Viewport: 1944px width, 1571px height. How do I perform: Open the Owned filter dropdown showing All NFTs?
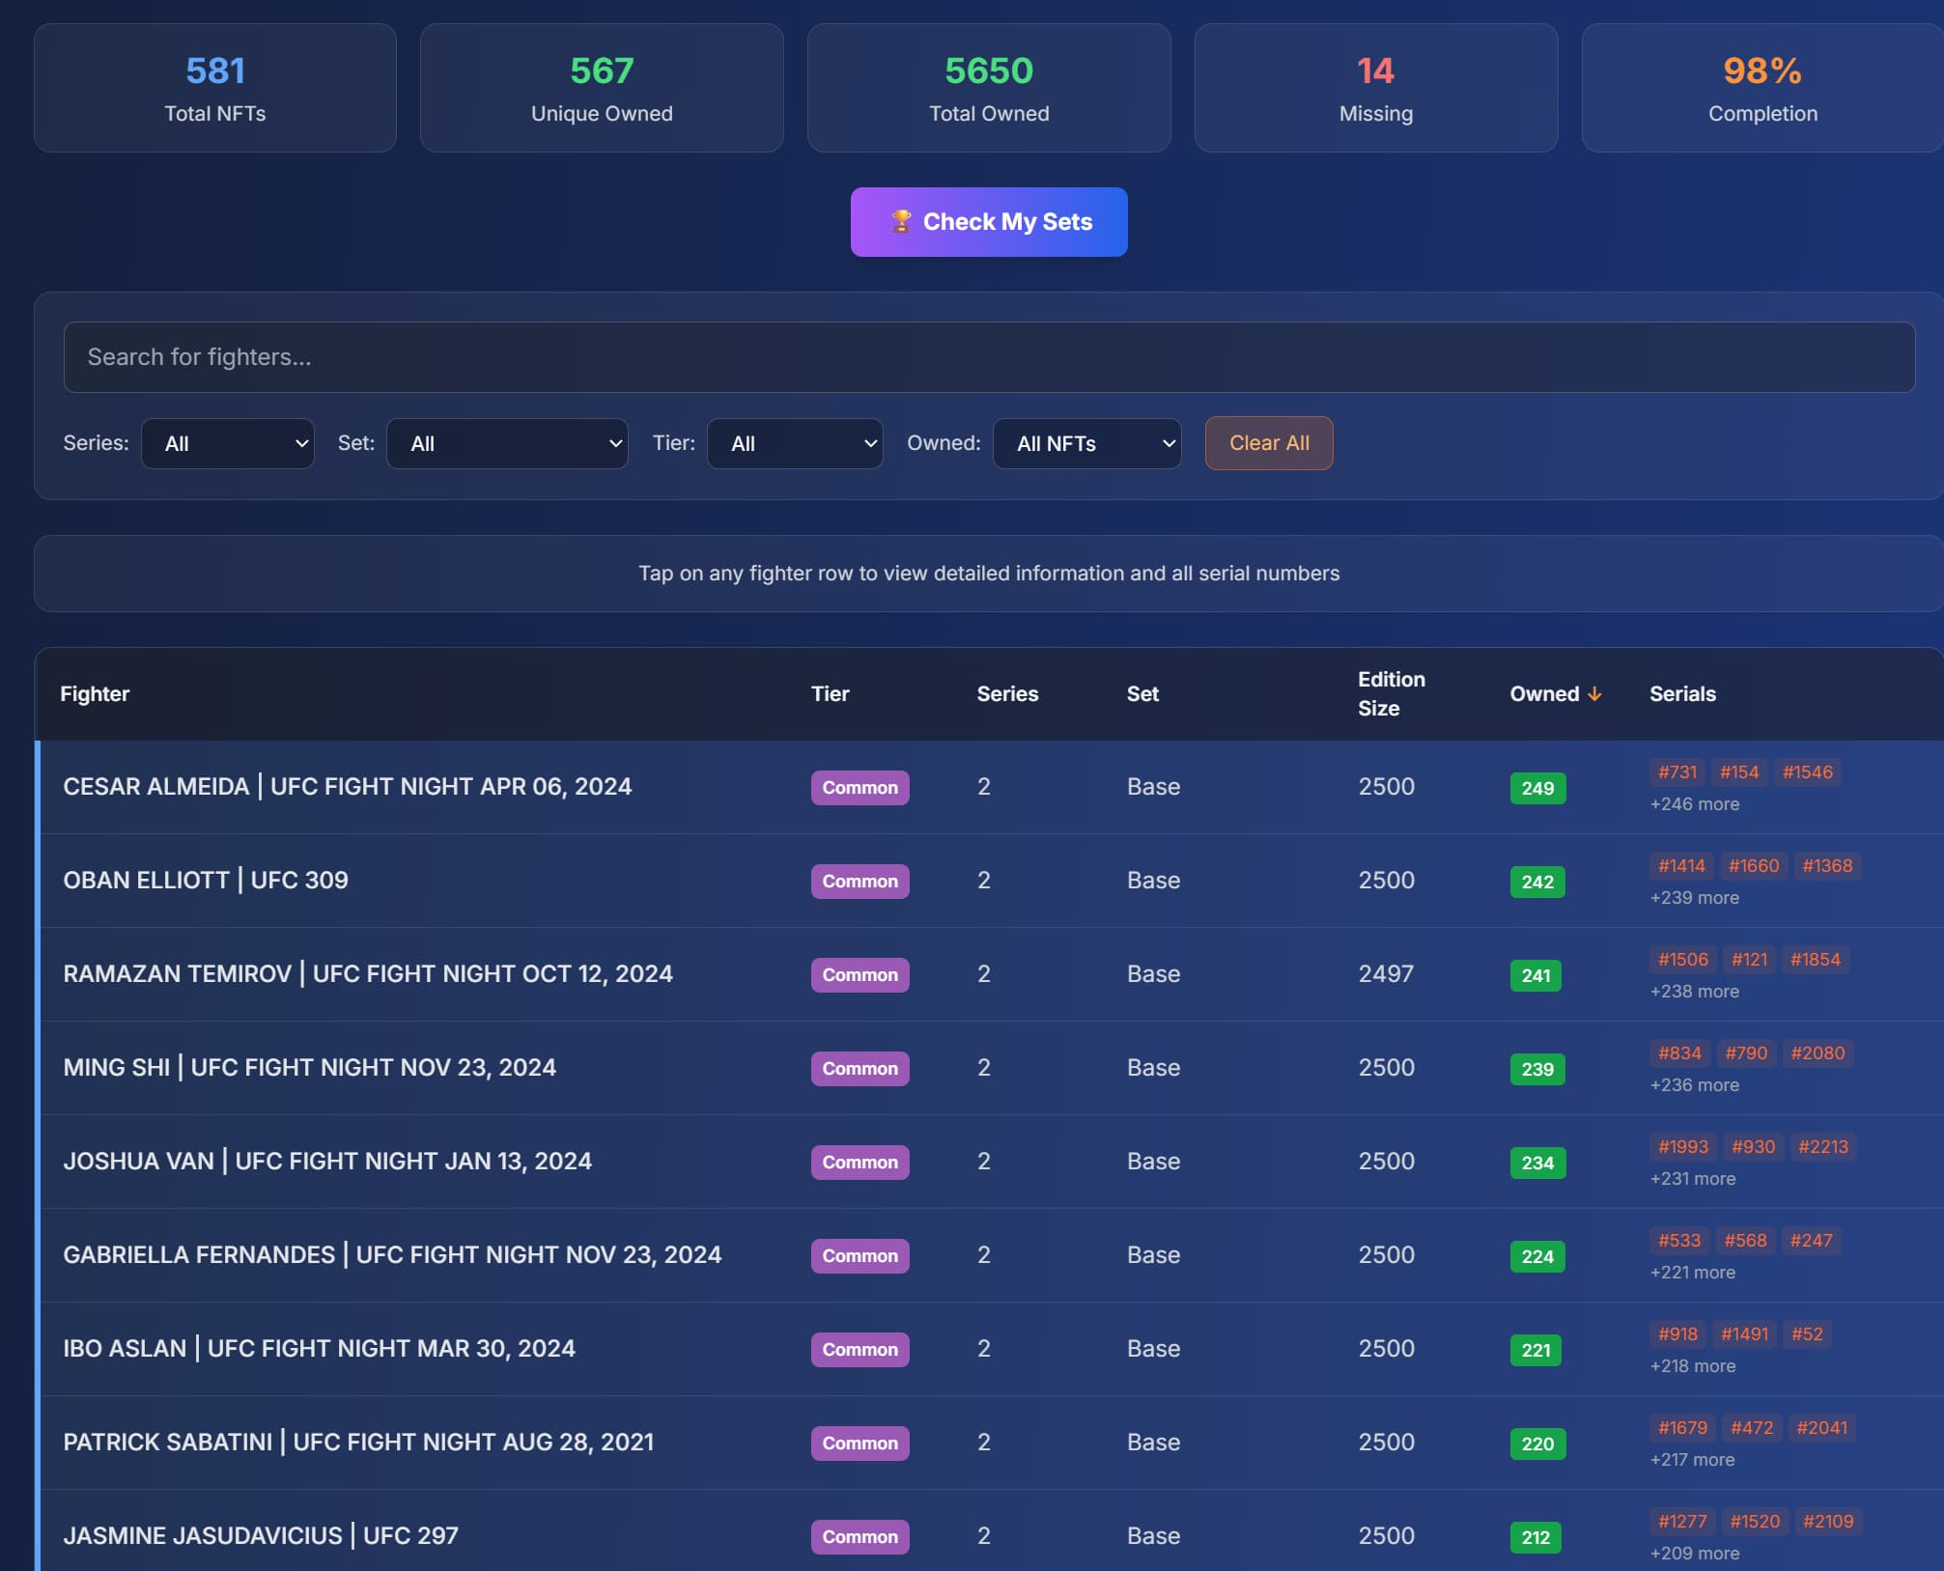(1085, 444)
